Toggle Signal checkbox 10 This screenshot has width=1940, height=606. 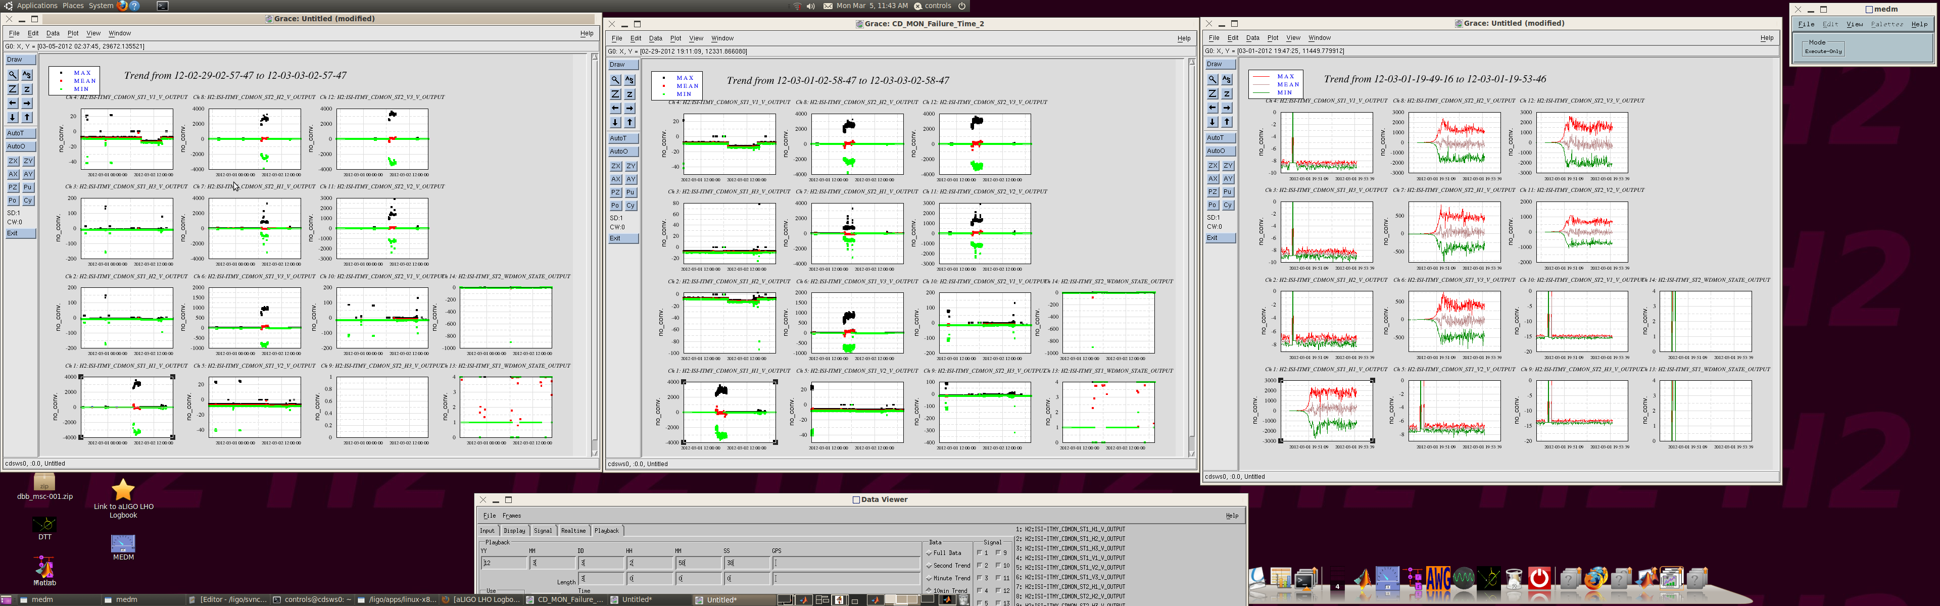[x=999, y=566]
